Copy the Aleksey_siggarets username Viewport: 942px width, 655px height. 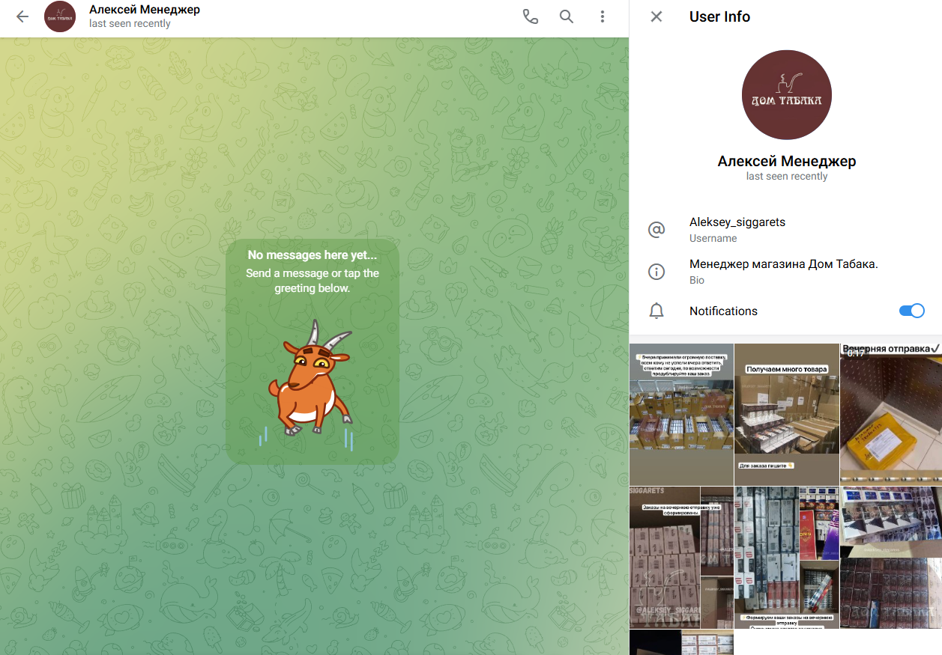(x=737, y=222)
